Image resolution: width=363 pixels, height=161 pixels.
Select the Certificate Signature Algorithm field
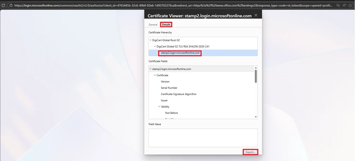(178, 94)
